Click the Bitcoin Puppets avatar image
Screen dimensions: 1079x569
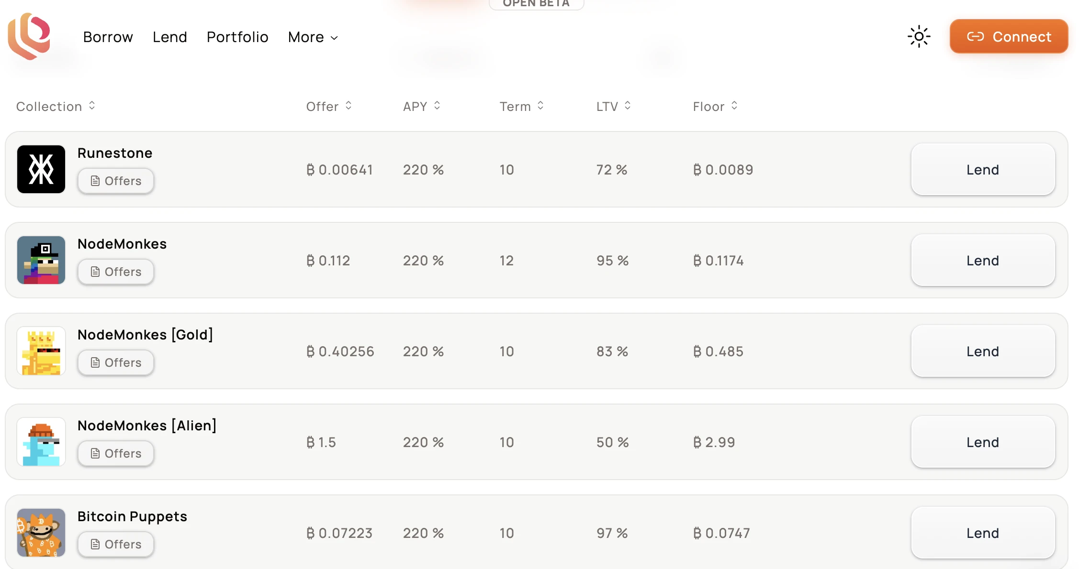click(x=41, y=533)
